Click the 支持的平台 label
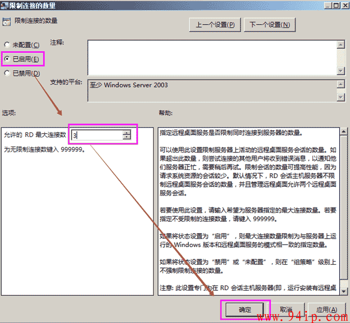 tap(66, 82)
